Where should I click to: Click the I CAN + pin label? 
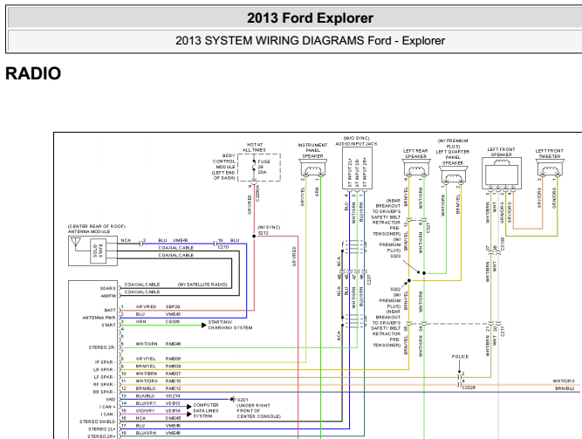pos(107,407)
